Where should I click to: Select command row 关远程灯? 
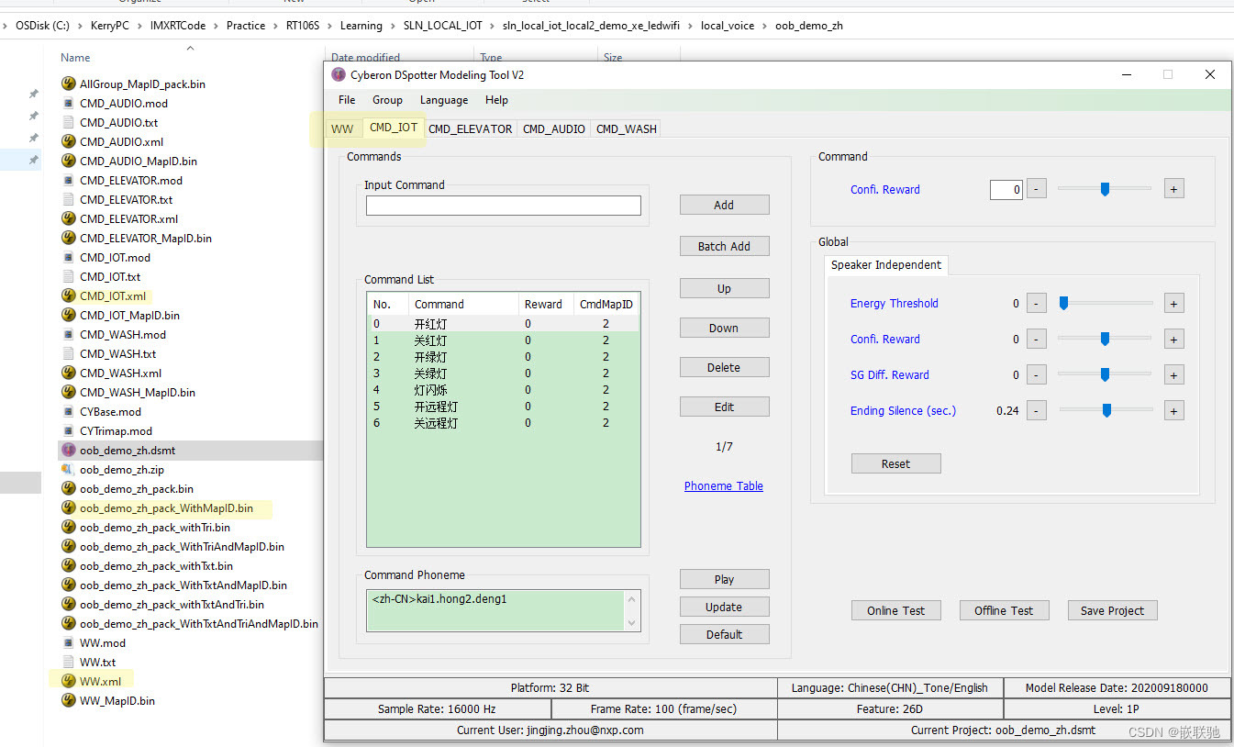click(503, 423)
